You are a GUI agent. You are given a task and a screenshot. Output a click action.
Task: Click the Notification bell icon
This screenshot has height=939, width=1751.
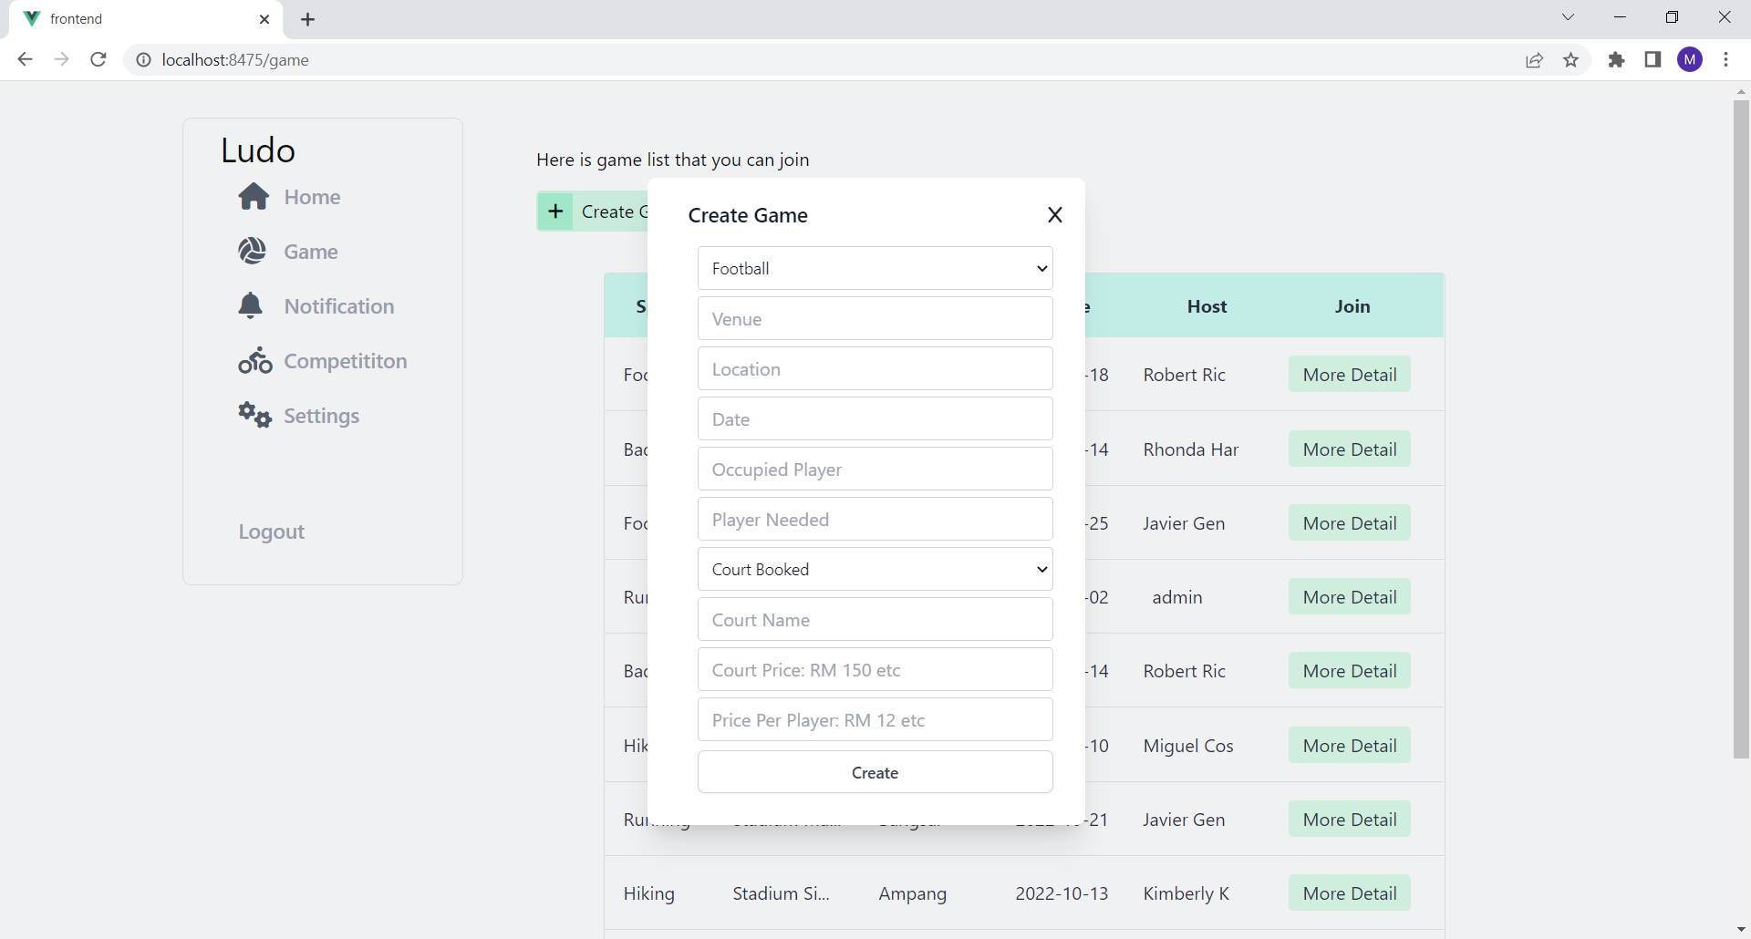click(251, 305)
